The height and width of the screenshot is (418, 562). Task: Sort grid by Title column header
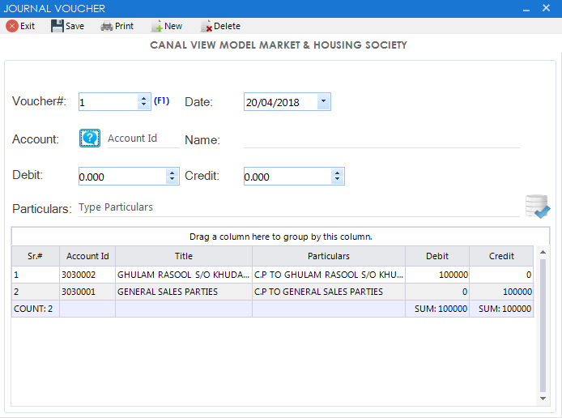183,256
